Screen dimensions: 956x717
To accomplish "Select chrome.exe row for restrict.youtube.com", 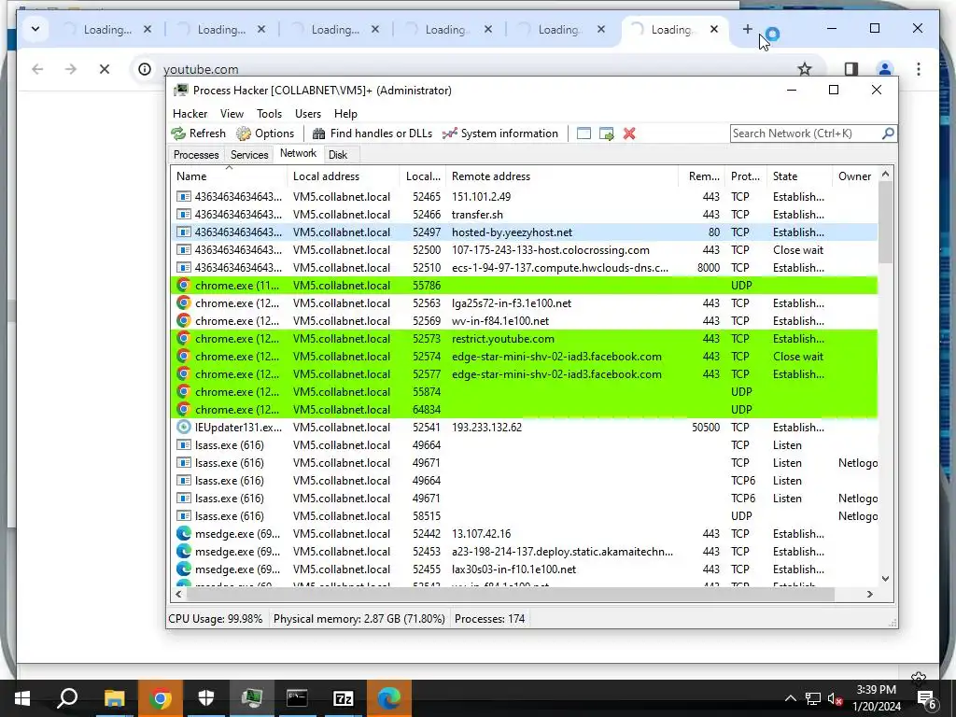I will (525, 338).
